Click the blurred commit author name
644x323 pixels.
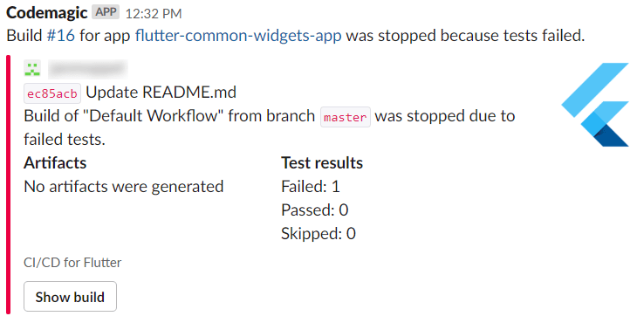pos(88,69)
